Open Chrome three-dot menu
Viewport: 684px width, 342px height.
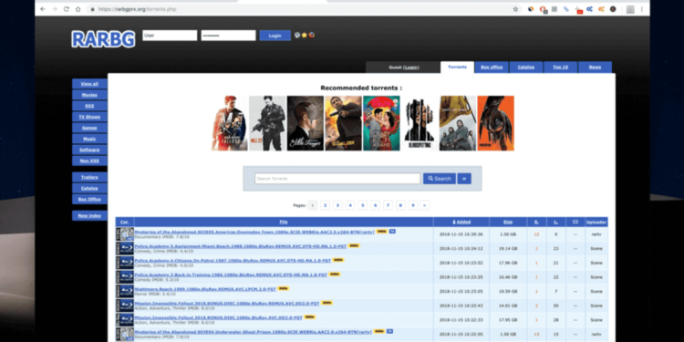(x=642, y=9)
